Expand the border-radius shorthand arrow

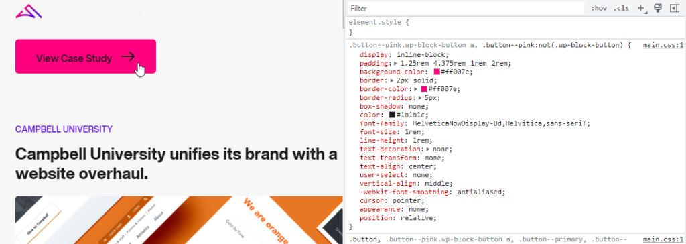point(420,98)
